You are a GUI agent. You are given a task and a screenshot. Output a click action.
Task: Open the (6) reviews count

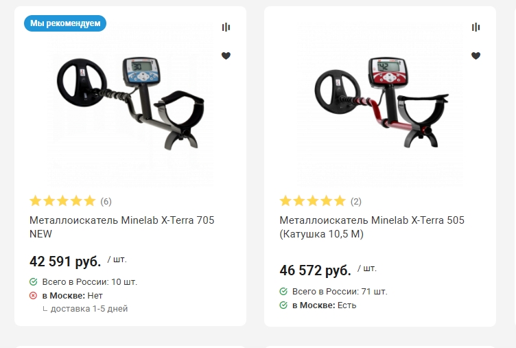point(106,202)
